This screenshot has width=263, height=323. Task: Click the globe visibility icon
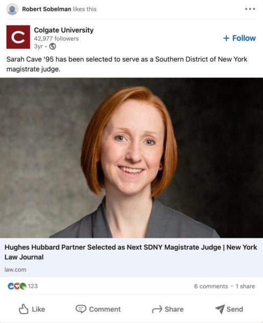53,46
